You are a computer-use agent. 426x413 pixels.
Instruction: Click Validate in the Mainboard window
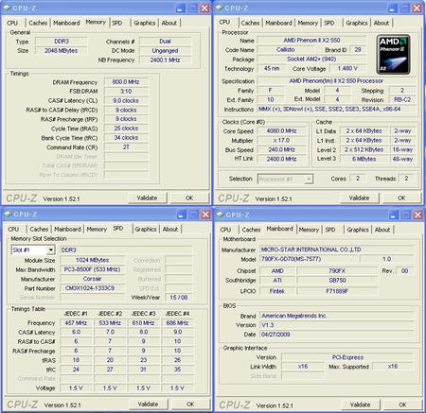tap(360, 404)
